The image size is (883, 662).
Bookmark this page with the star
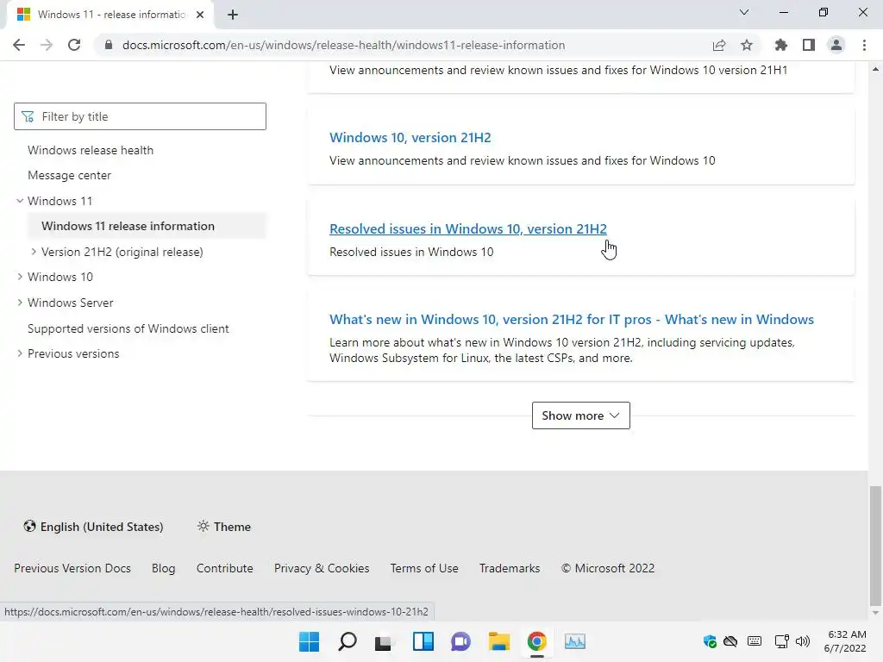coord(746,45)
